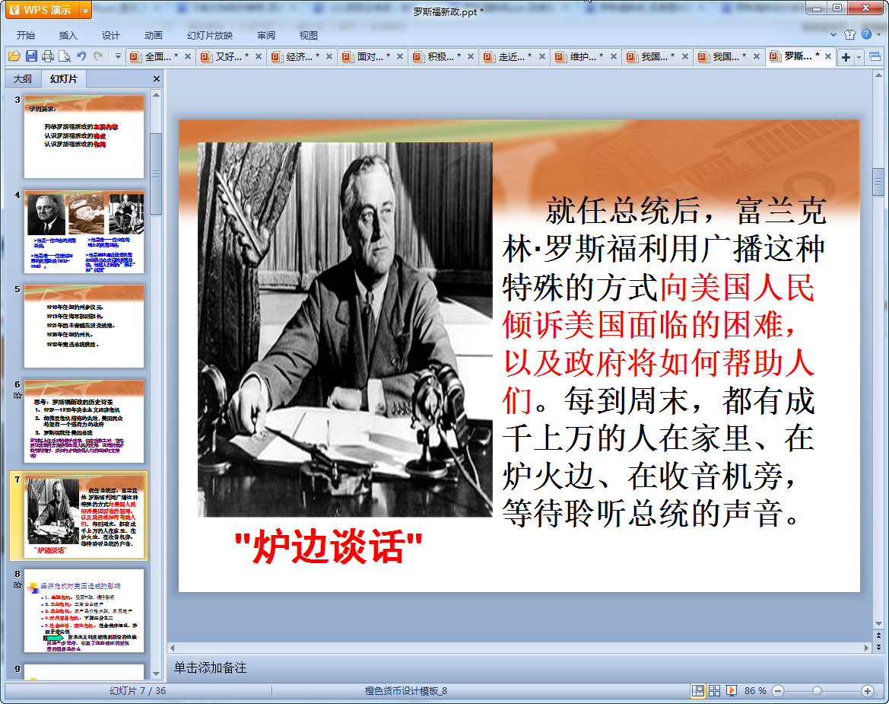
Task: Click the 单击添加备注 notes field
Action: (519, 667)
